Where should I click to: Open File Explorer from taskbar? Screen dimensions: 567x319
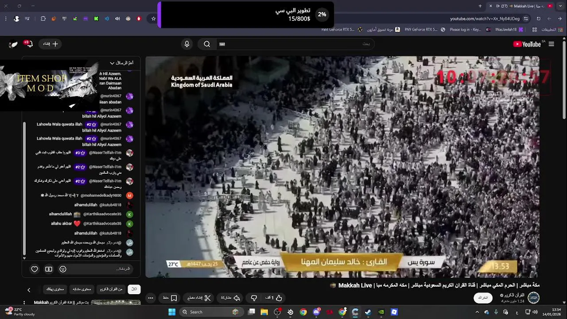(x=264, y=312)
